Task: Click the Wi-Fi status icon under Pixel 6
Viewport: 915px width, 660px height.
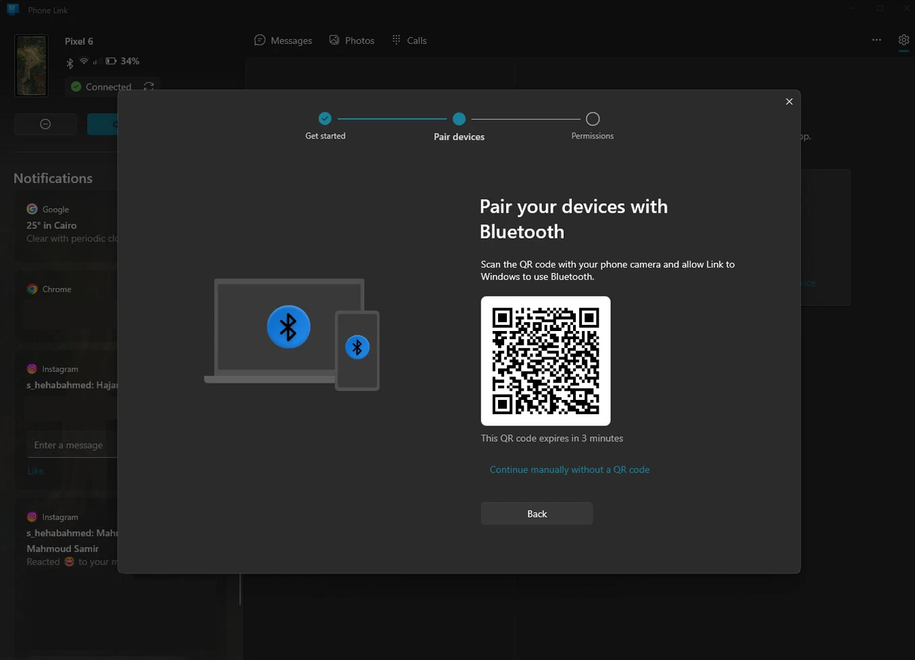Action: tap(84, 61)
